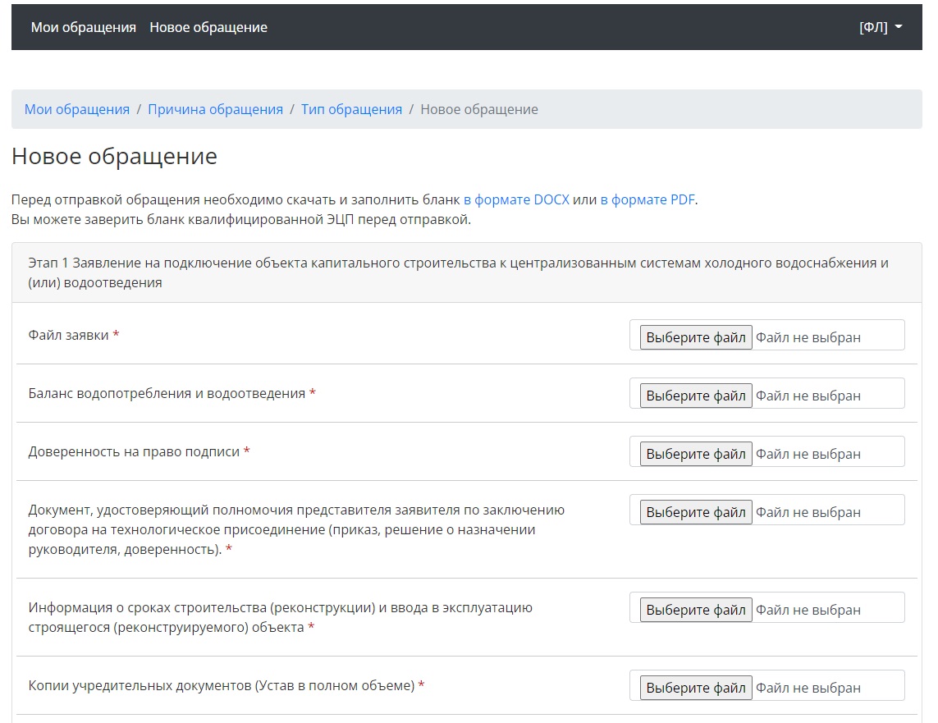Expand the [ФЛ] user dropdown

(880, 27)
